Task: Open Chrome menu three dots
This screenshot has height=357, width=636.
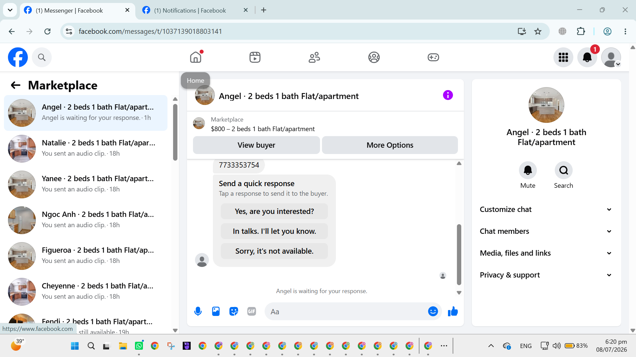Action: (x=625, y=31)
